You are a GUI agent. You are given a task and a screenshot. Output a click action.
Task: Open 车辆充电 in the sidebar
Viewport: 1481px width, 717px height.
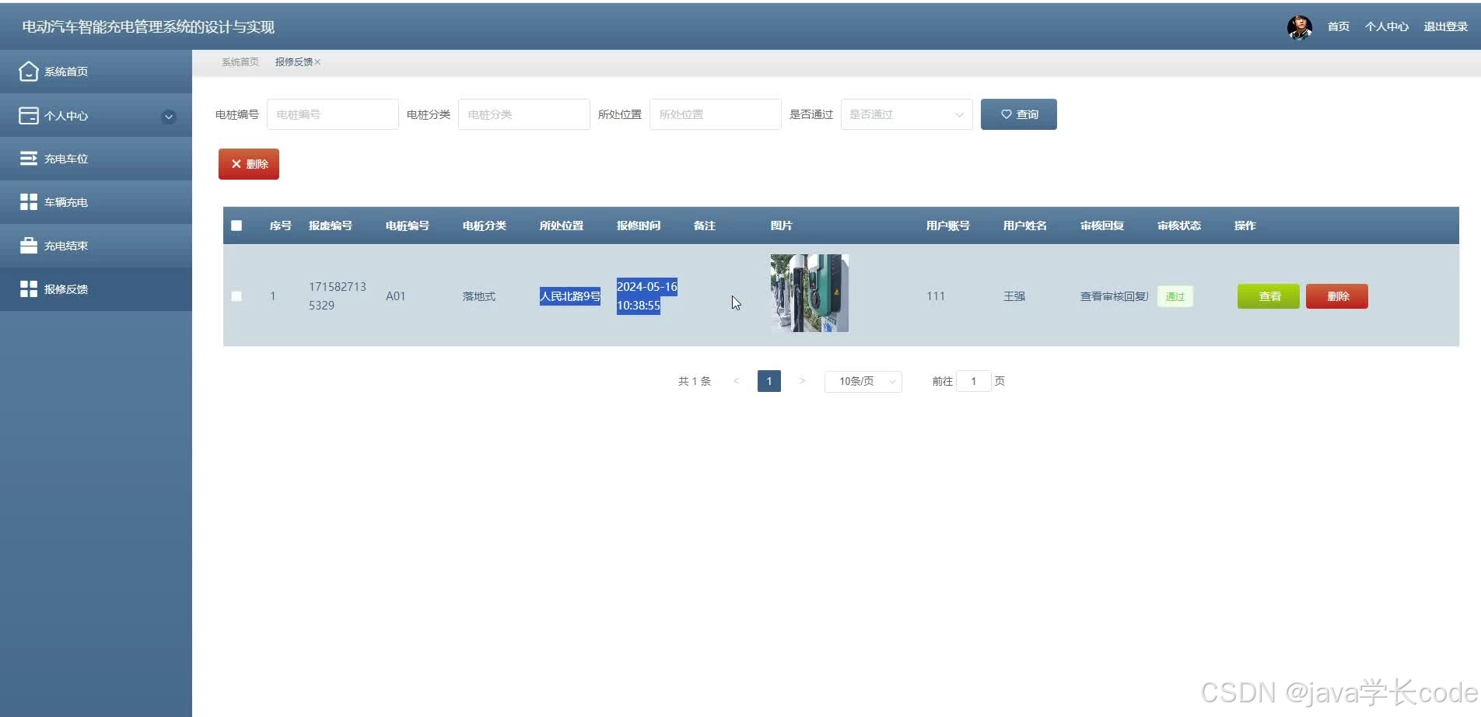96,202
